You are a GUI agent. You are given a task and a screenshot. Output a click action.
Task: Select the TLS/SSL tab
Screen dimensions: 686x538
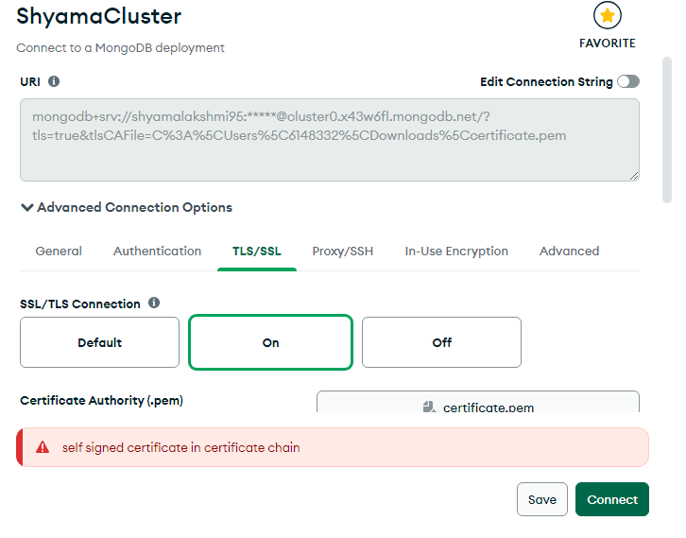pyautogui.click(x=257, y=252)
